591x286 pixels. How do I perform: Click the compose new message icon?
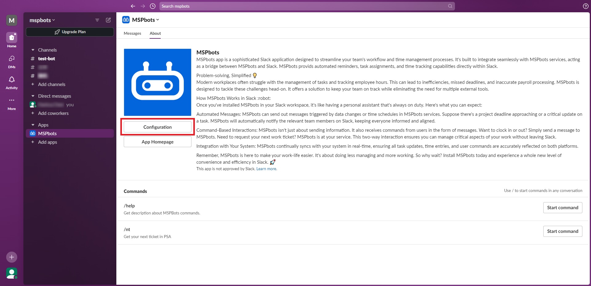(108, 20)
